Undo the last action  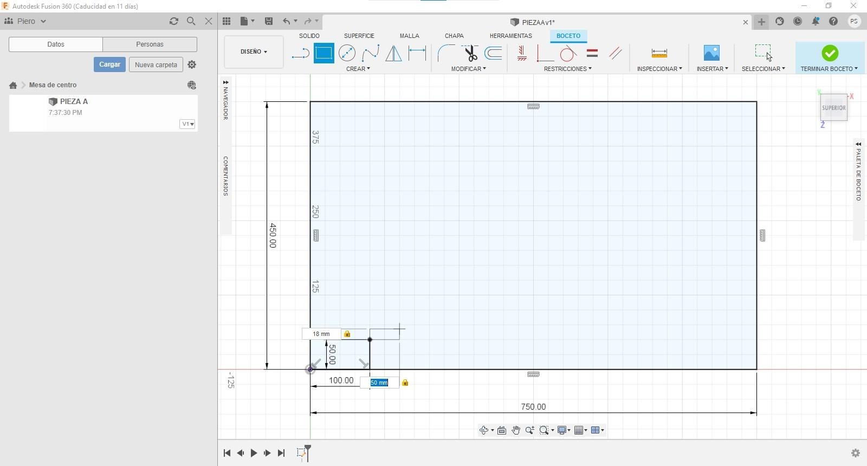(x=286, y=21)
